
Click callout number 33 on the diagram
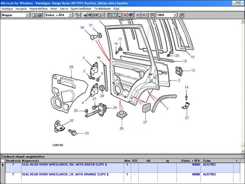[x=87, y=133]
